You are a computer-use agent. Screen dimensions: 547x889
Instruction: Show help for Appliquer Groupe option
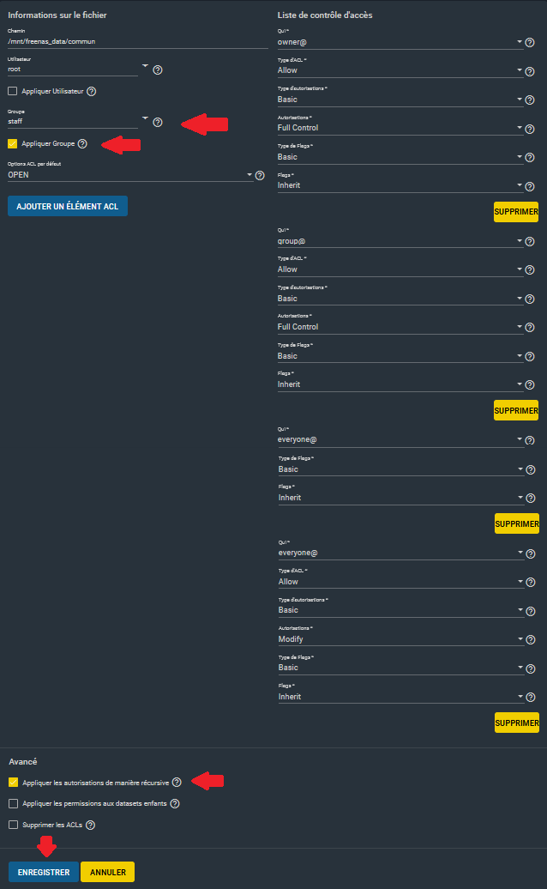tap(82, 144)
